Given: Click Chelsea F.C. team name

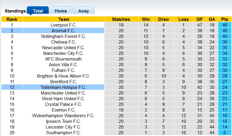Looking at the screenshot, I should coord(63,42).
